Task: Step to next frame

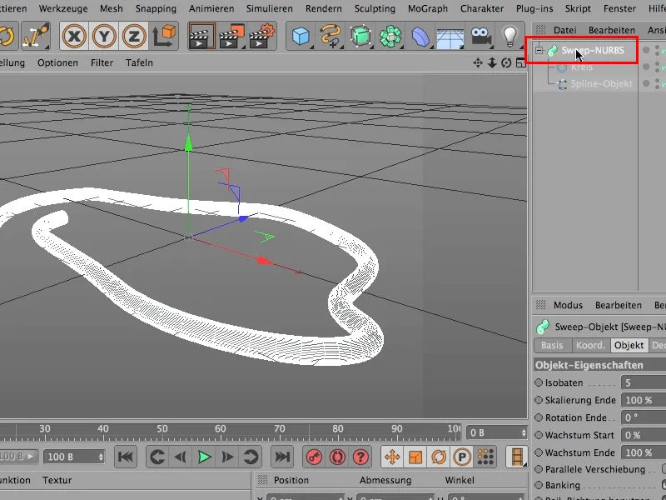Action: [227, 457]
